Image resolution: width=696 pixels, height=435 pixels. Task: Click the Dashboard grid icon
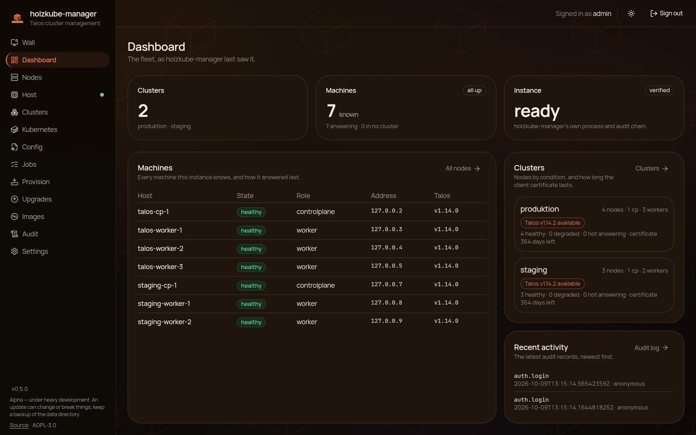(x=14, y=60)
